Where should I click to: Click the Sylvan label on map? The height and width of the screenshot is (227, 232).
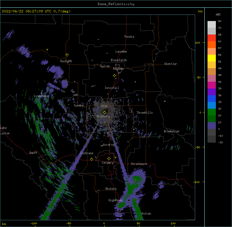pos(105,66)
